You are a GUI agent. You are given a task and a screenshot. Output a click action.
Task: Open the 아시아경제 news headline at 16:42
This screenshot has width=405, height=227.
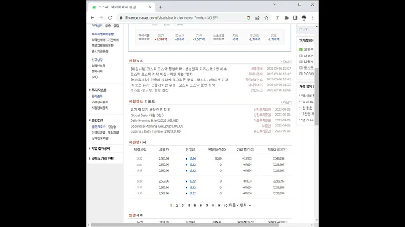pos(162,74)
